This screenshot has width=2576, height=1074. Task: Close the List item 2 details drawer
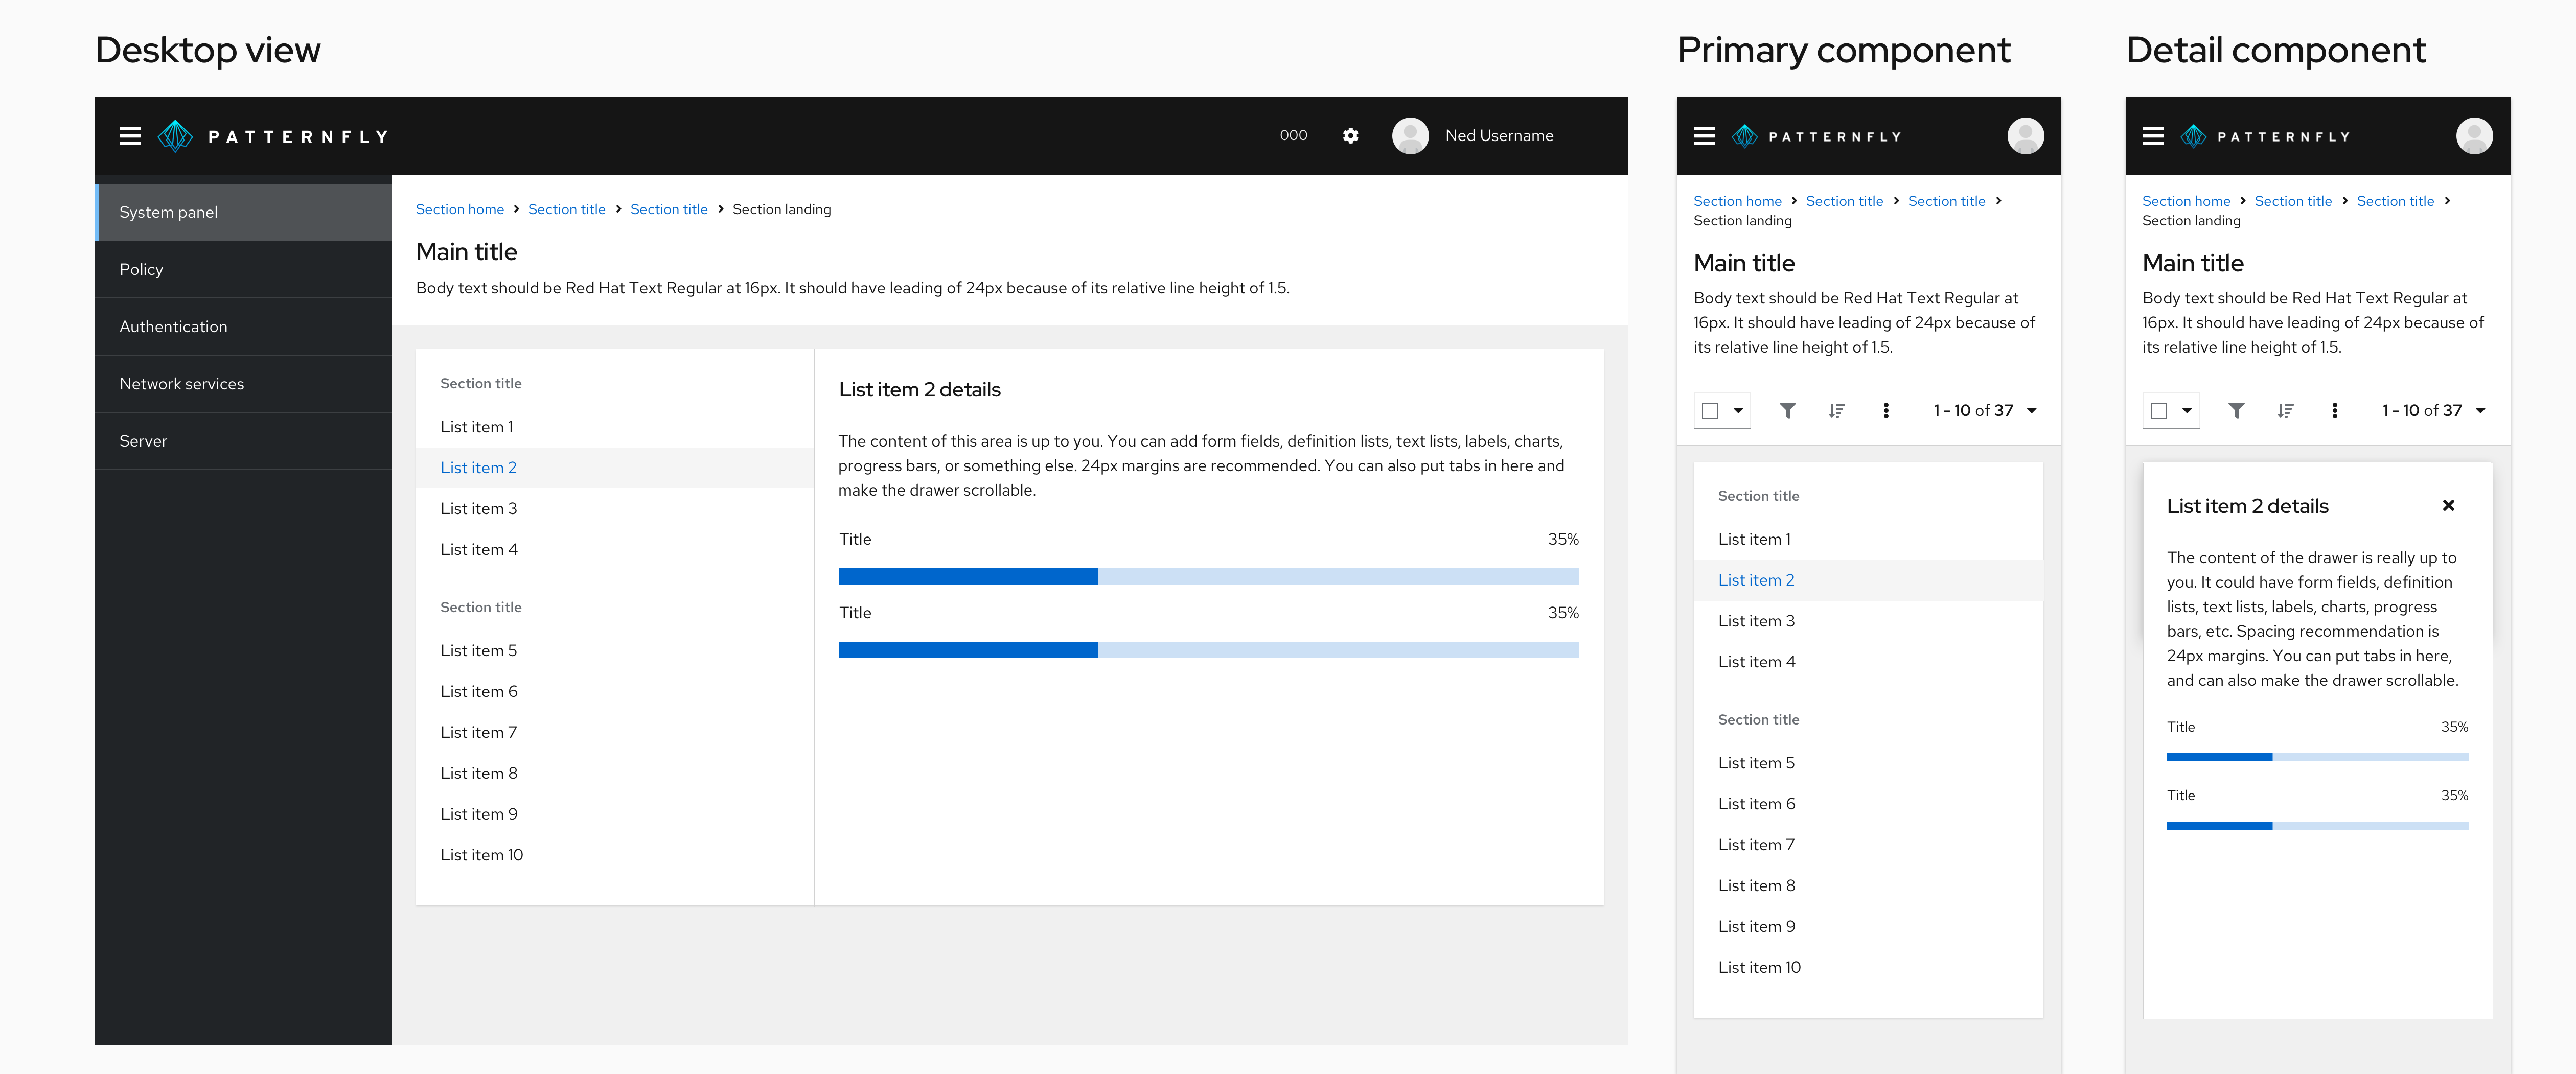pos(2448,505)
